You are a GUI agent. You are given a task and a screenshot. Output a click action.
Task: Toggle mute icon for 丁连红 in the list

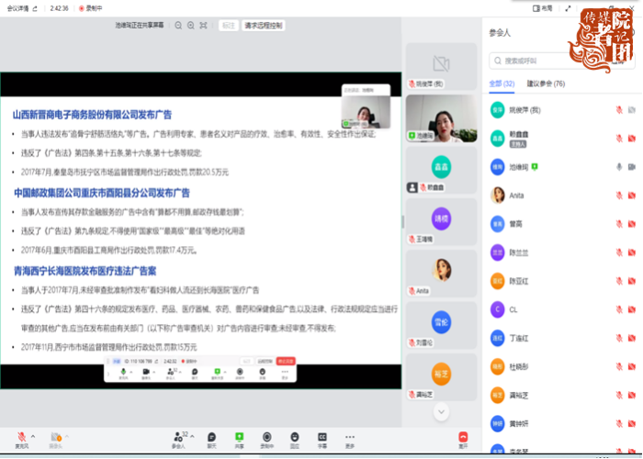(619, 338)
